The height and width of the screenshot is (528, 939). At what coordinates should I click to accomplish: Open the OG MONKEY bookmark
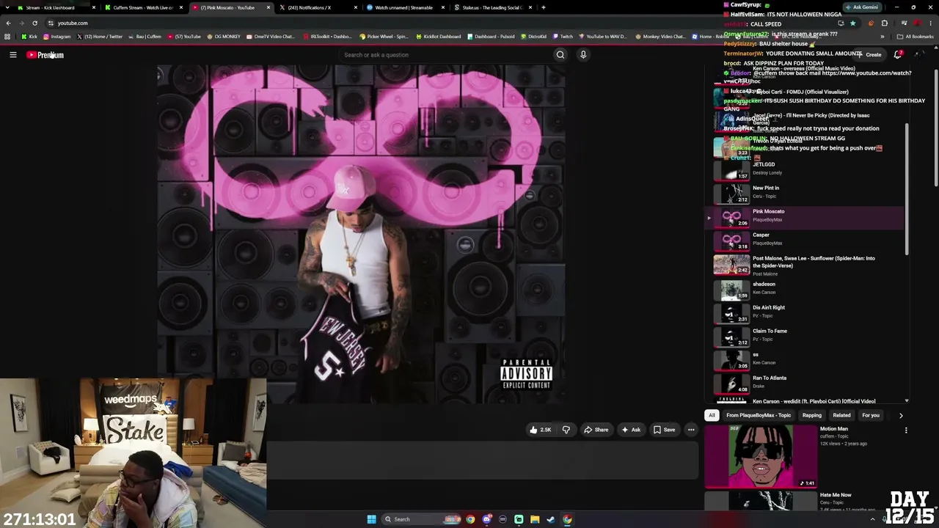tap(222, 37)
